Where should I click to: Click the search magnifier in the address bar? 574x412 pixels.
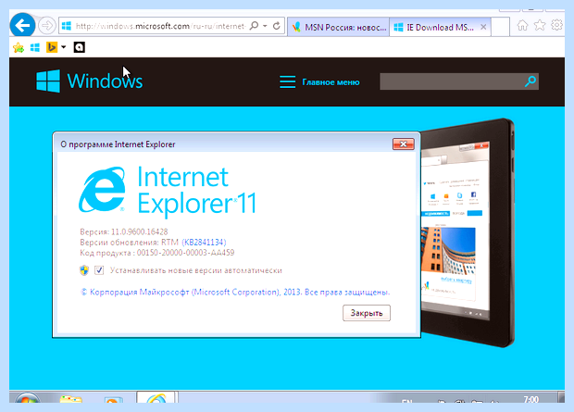click(x=254, y=26)
